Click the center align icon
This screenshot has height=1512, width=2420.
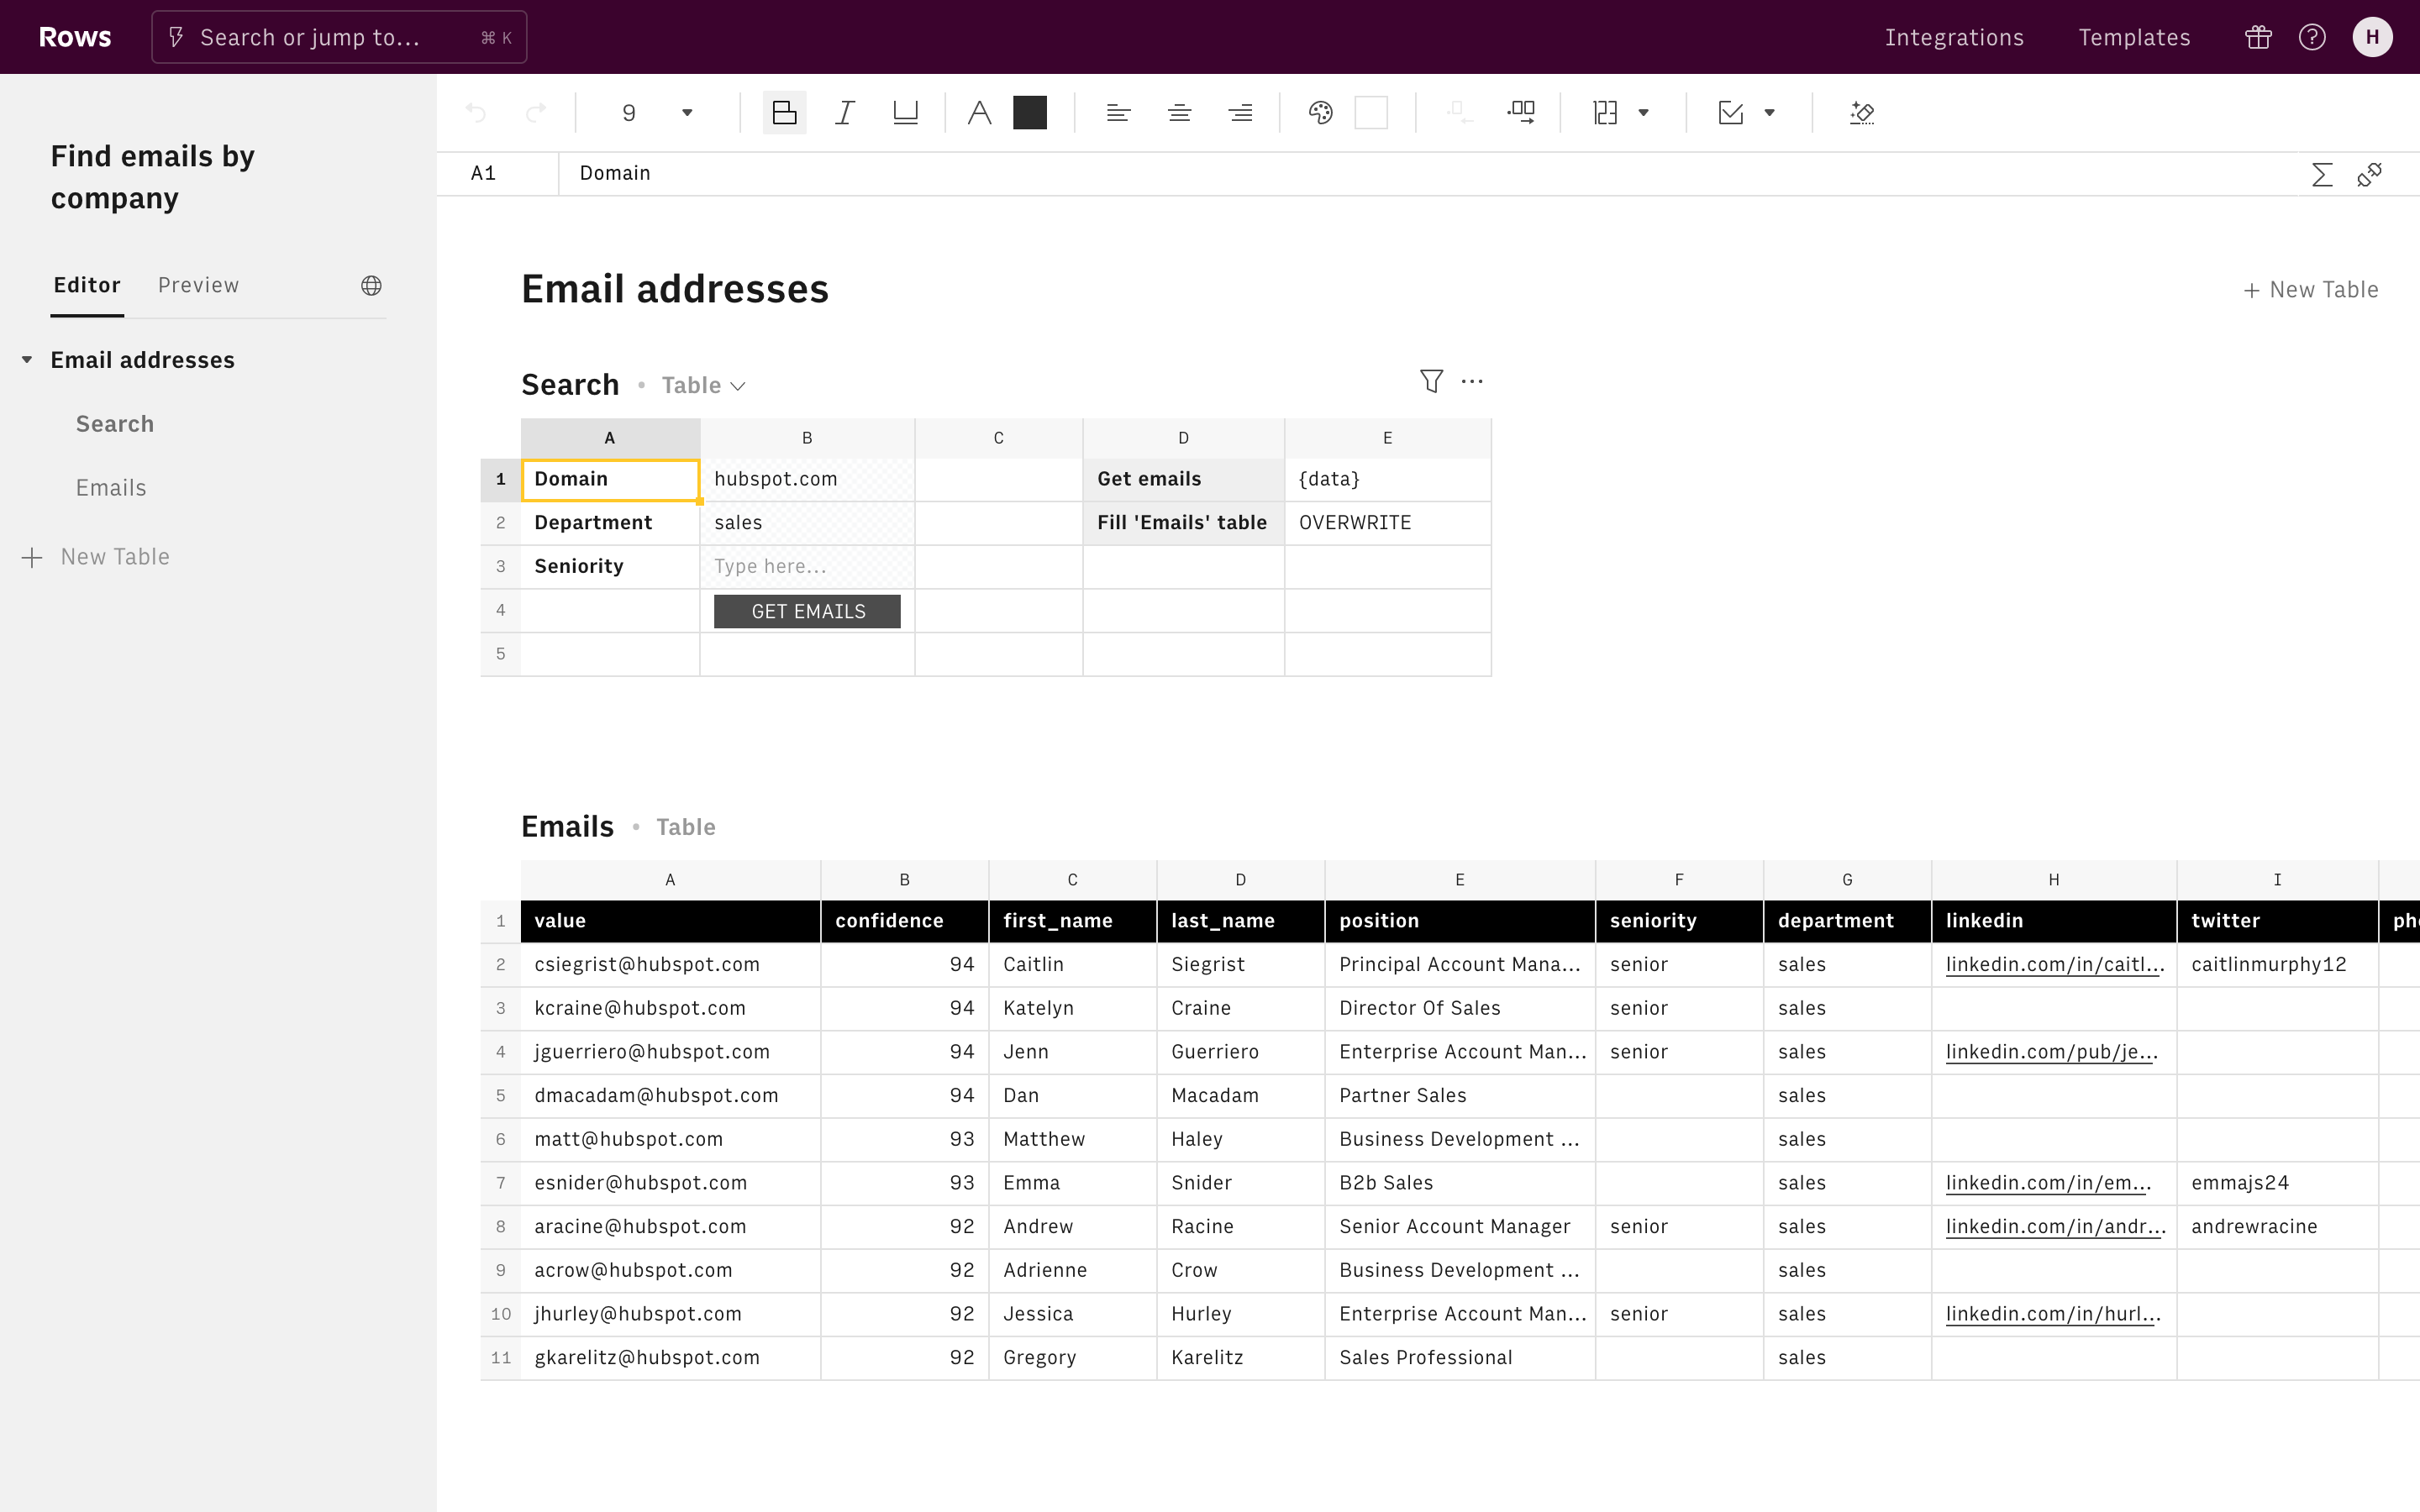[x=1179, y=113]
